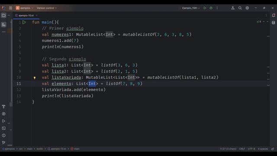Viewport: 277px width, 156px height.
Task: Open the Build hammer tool window
Action: [x=3, y=107]
